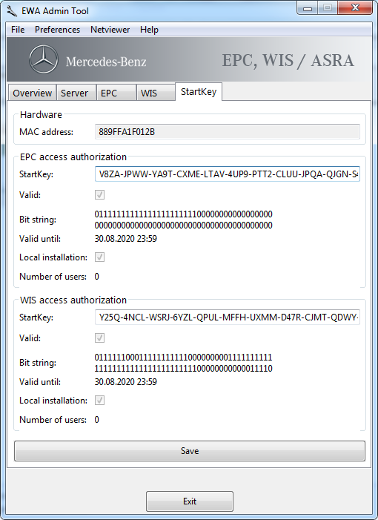Open the File menu
The height and width of the screenshot is (520, 378).
click(18, 30)
